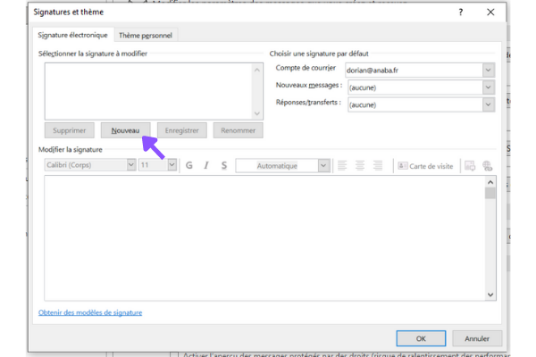Insert a picture into signature
The image size is (536, 357).
coord(470,166)
